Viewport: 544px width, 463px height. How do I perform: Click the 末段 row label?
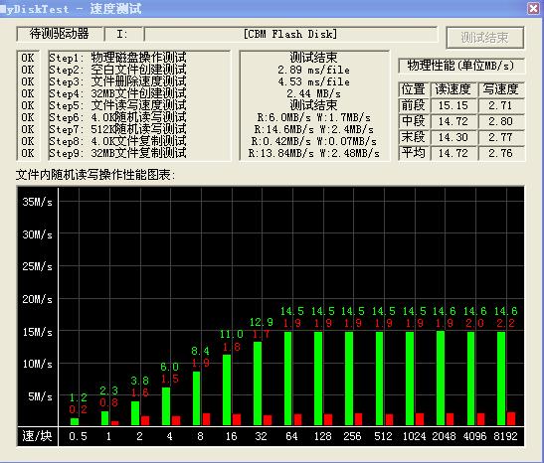click(x=414, y=137)
